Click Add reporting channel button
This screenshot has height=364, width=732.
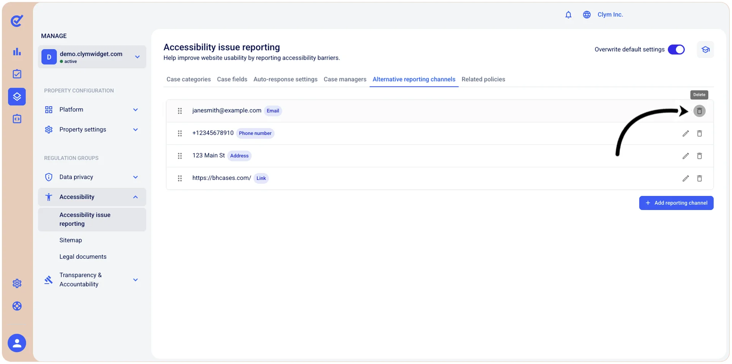pos(676,203)
